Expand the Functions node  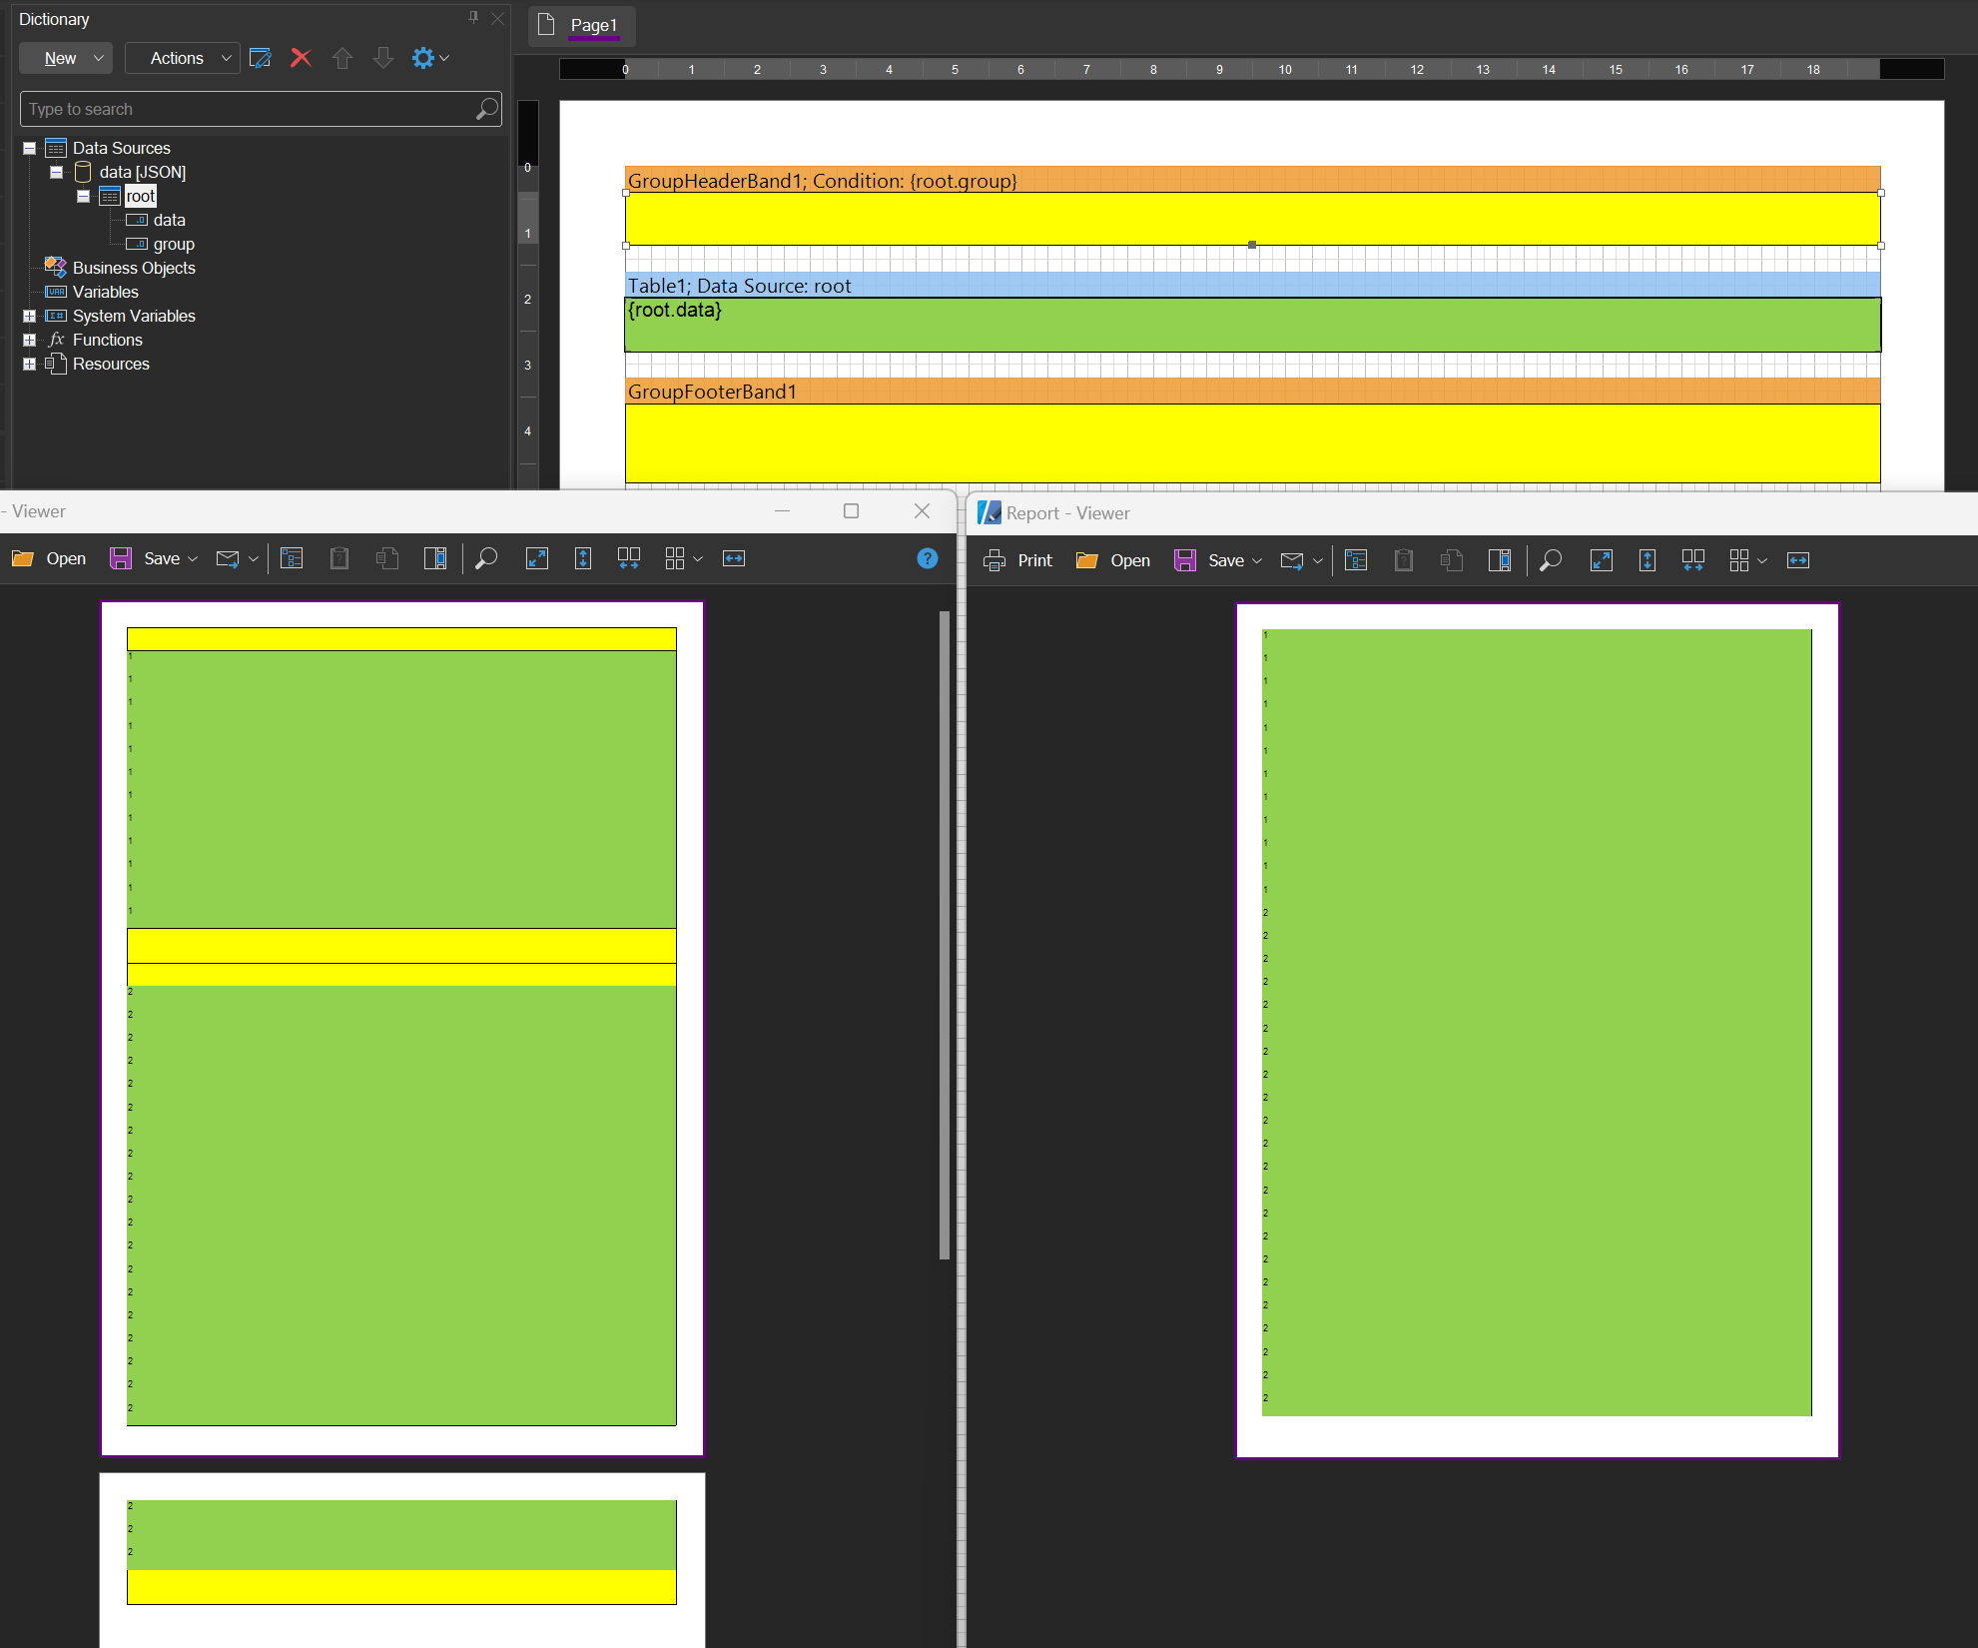[x=30, y=340]
